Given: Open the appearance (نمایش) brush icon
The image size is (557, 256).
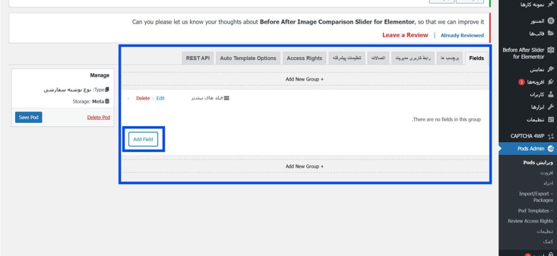Looking at the screenshot, I should [550, 70].
